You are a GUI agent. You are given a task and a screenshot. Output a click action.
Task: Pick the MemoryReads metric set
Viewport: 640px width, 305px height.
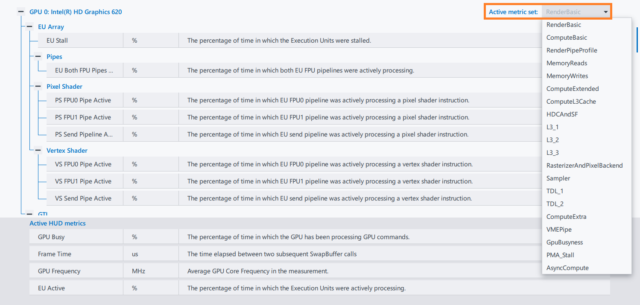567,63
